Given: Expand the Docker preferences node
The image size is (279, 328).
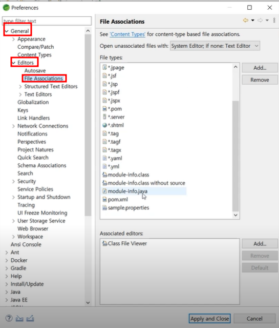Looking at the screenshot, I should click(7, 260).
